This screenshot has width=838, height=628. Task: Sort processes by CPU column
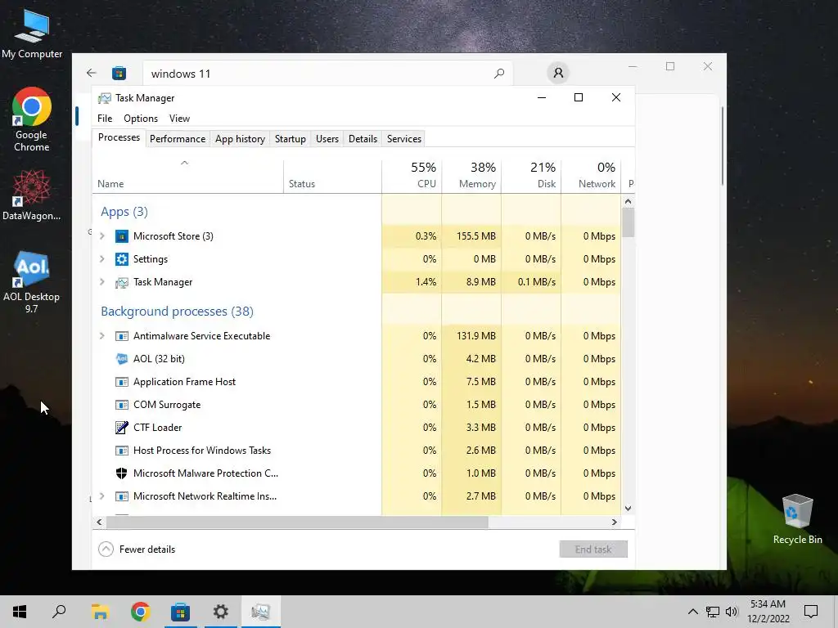pyautogui.click(x=412, y=176)
